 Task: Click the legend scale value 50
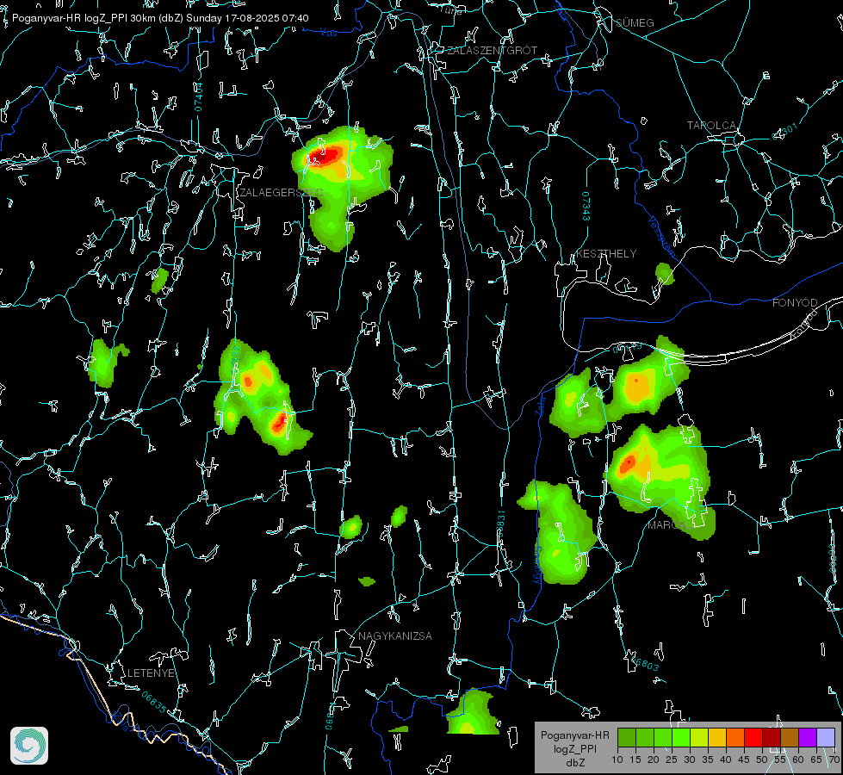pos(762,760)
